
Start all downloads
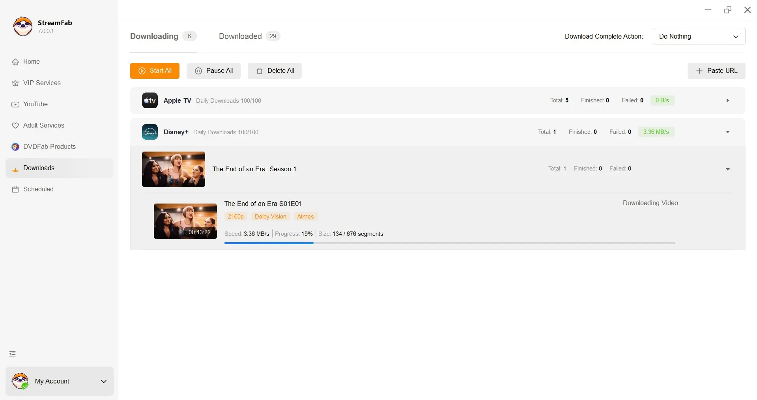155,71
